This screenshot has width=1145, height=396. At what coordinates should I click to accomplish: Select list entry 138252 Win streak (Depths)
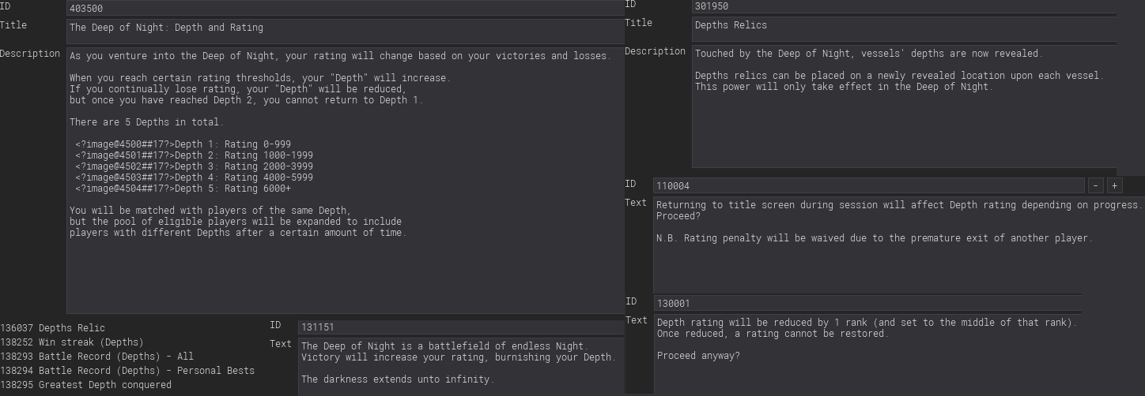point(72,342)
